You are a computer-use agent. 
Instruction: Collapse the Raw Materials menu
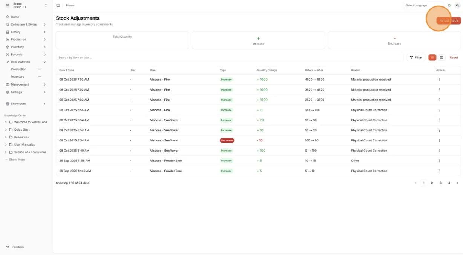click(x=26, y=62)
